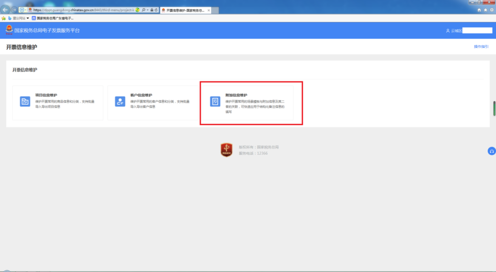Click the 国家税务总局 footer emblem

[x=226, y=150]
